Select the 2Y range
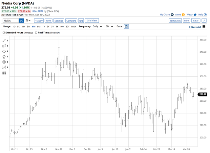This screenshot has width=210, height=153. click(48, 26)
